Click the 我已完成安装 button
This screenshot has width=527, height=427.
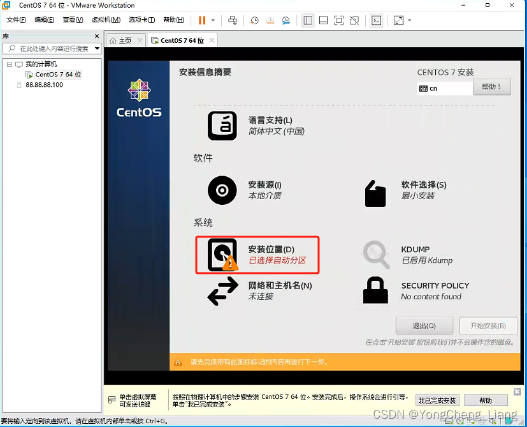tap(437, 400)
